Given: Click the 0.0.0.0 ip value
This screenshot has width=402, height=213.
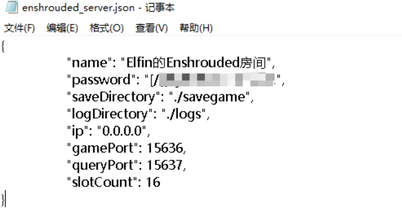Looking at the screenshot, I should (124, 131).
